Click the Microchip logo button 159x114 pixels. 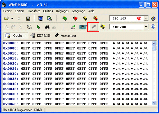[139, 18]
